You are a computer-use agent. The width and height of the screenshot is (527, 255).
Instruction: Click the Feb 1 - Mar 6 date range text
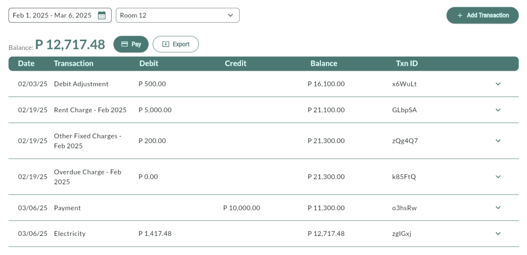(x=52, y=15)
